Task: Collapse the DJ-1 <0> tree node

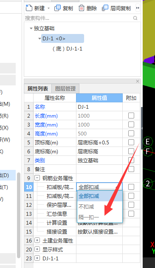Action: click(x=39, y=39)
